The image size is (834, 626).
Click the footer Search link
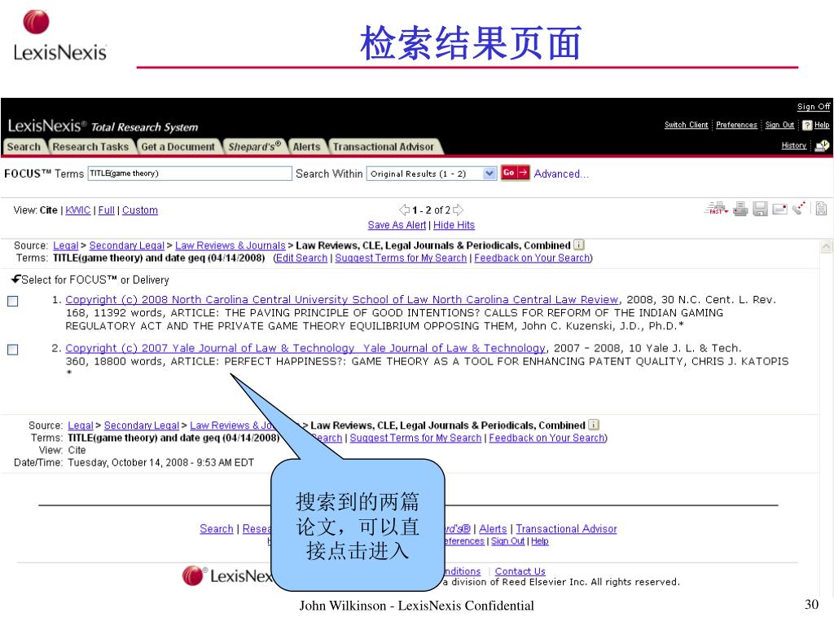tap(217, 529)
